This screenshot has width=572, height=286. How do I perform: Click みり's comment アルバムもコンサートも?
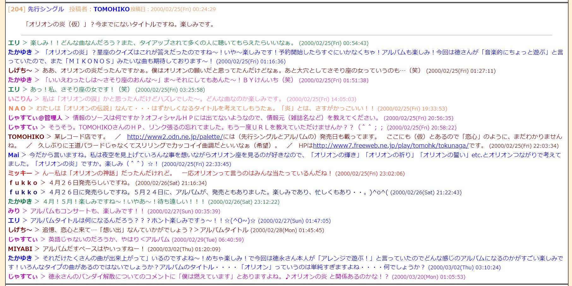click(x=87, y=211)
